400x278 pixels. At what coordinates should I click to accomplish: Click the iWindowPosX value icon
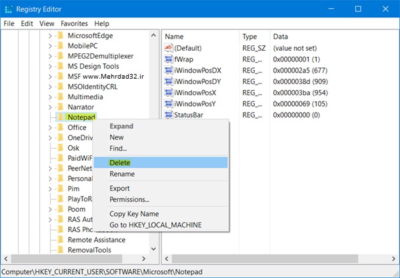[x=169, y=93]
